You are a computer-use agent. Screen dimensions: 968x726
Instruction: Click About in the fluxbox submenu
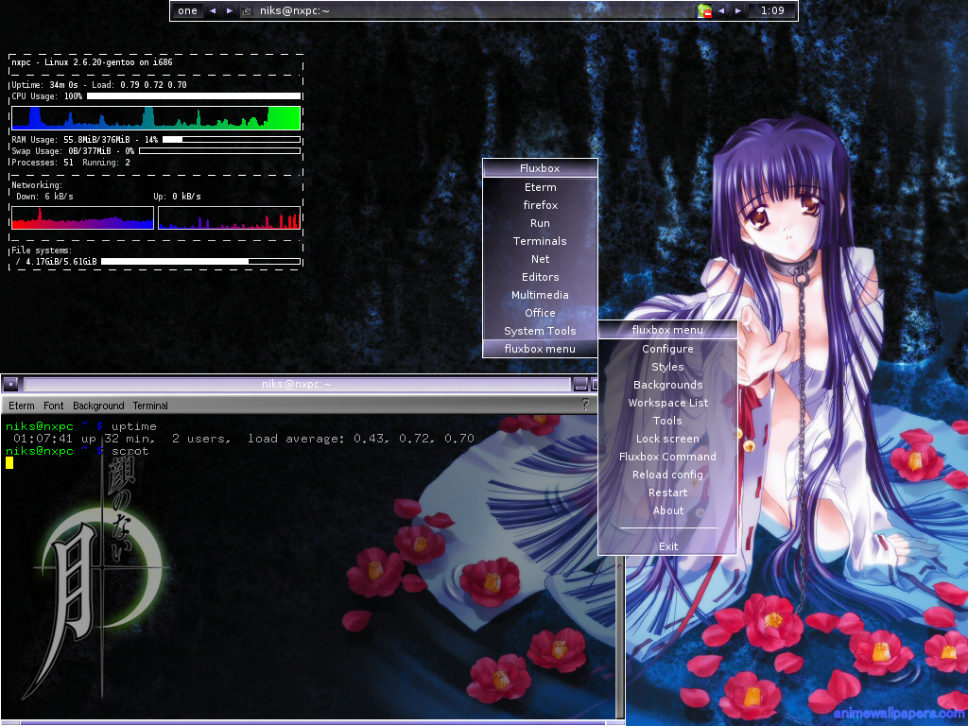pyautogui.click(x=667, y=510)
